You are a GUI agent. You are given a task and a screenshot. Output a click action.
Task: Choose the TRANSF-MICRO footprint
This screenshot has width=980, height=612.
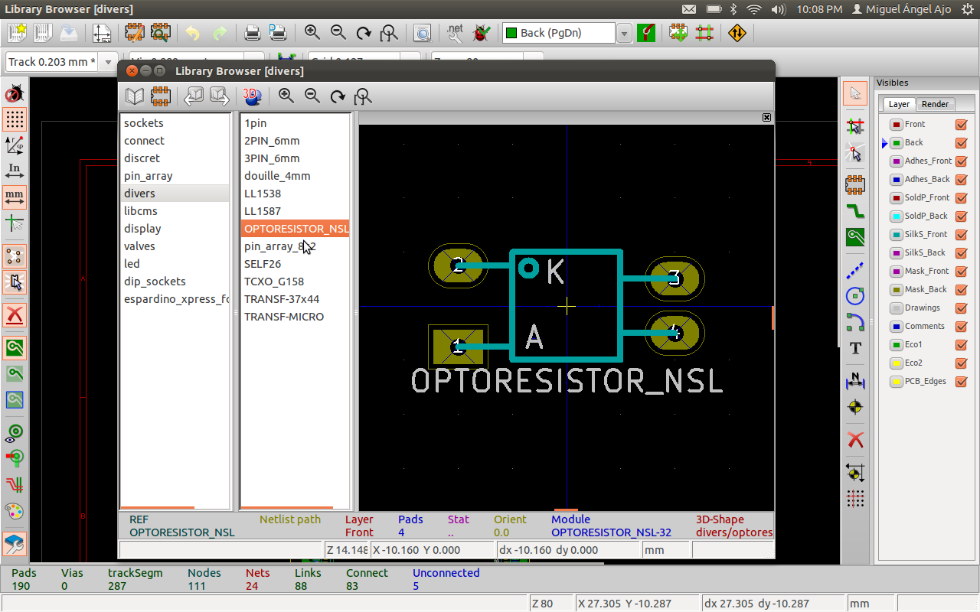284,317
